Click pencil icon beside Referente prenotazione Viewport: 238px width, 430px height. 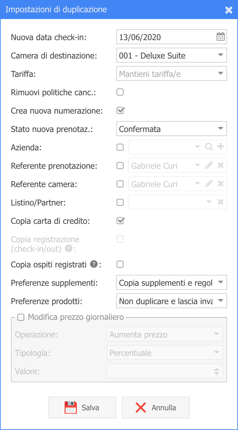pyautogui.click(x=209, y=165)
